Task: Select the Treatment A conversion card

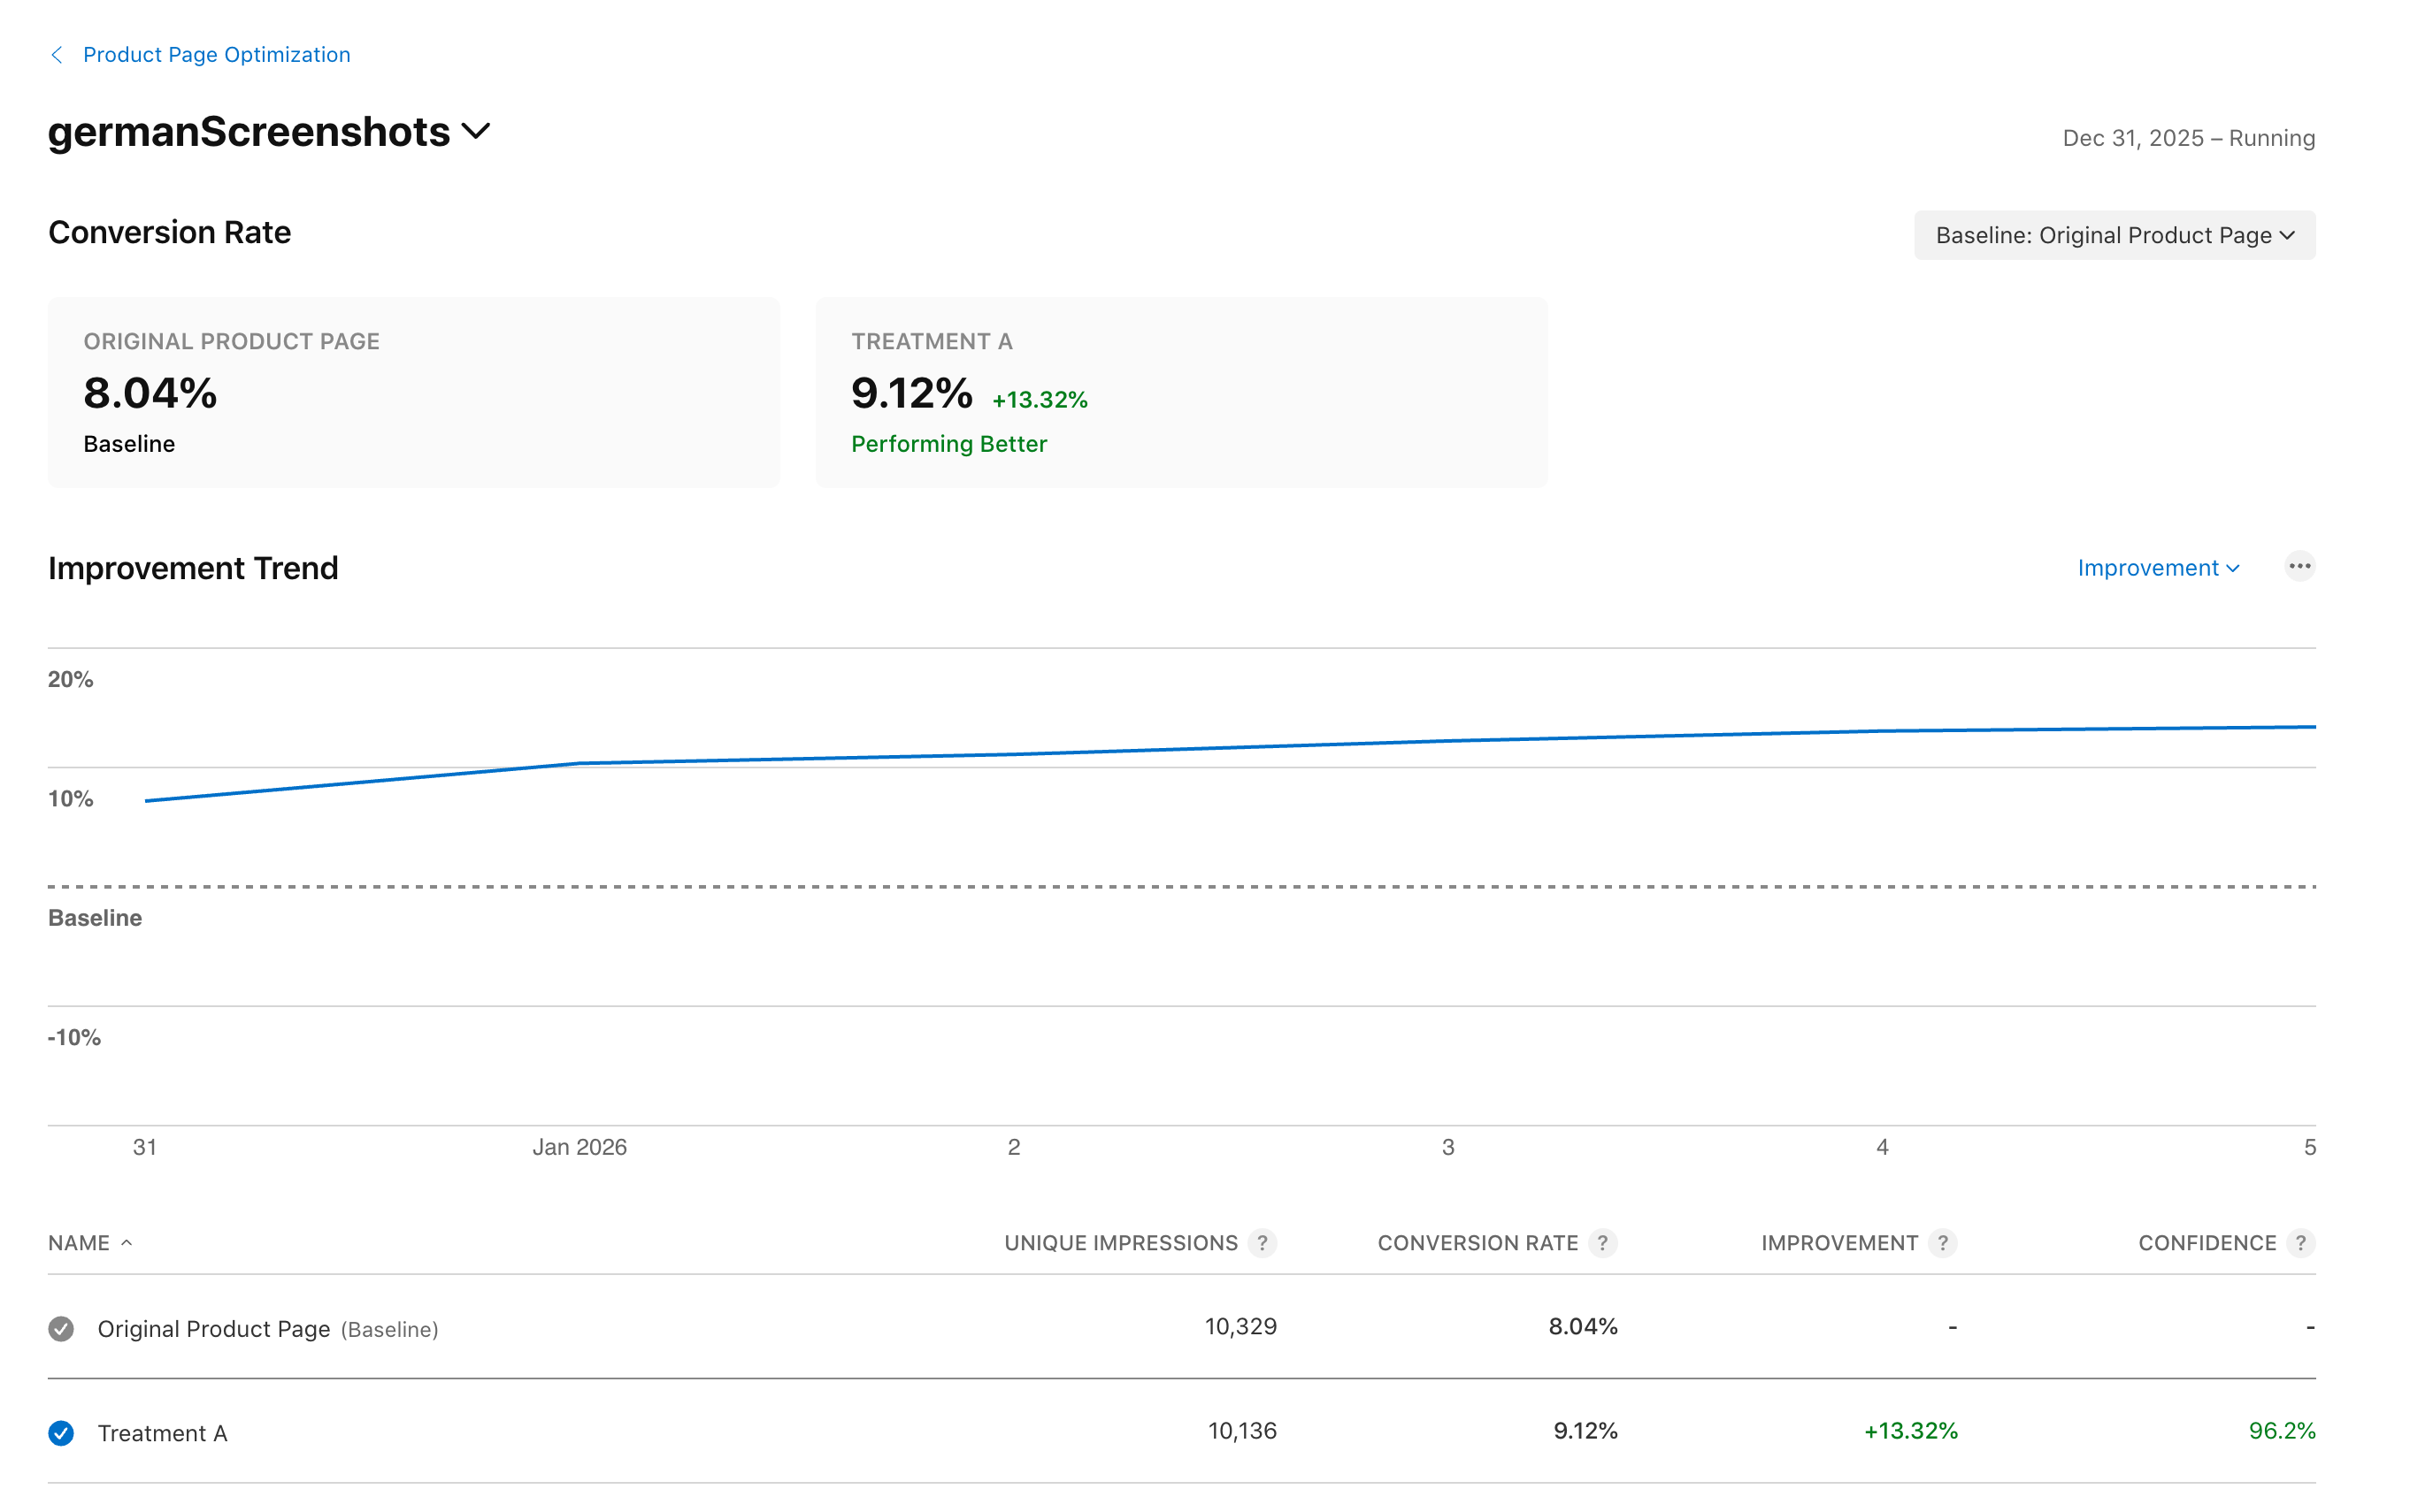Action: coord(1180,392)
